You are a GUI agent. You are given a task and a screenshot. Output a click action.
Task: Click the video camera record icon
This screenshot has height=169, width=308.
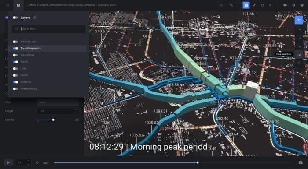285,5
